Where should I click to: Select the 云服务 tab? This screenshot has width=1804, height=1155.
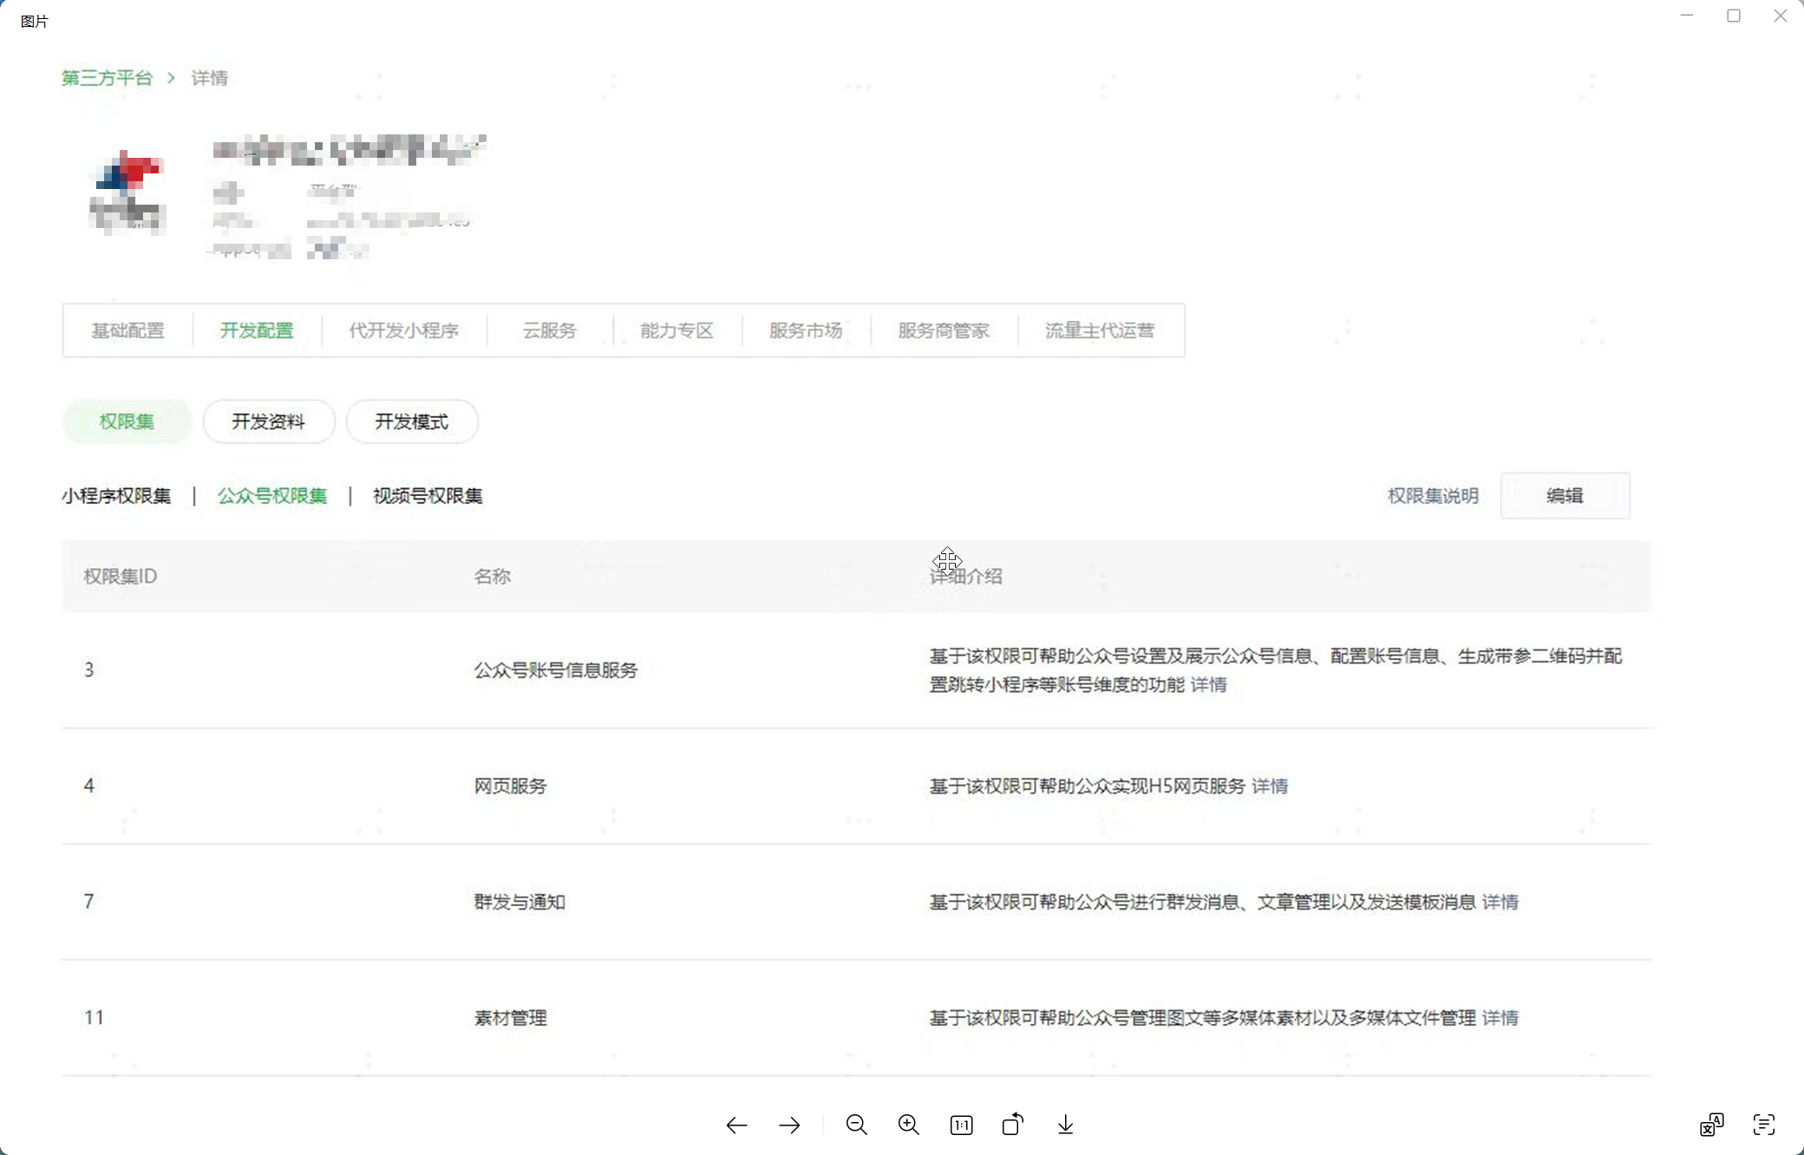(549, 330)
